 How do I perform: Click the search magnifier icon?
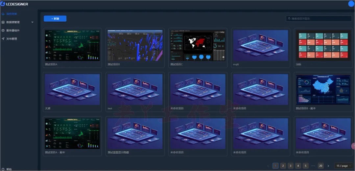pyautogui.click(x=289, y=19)
